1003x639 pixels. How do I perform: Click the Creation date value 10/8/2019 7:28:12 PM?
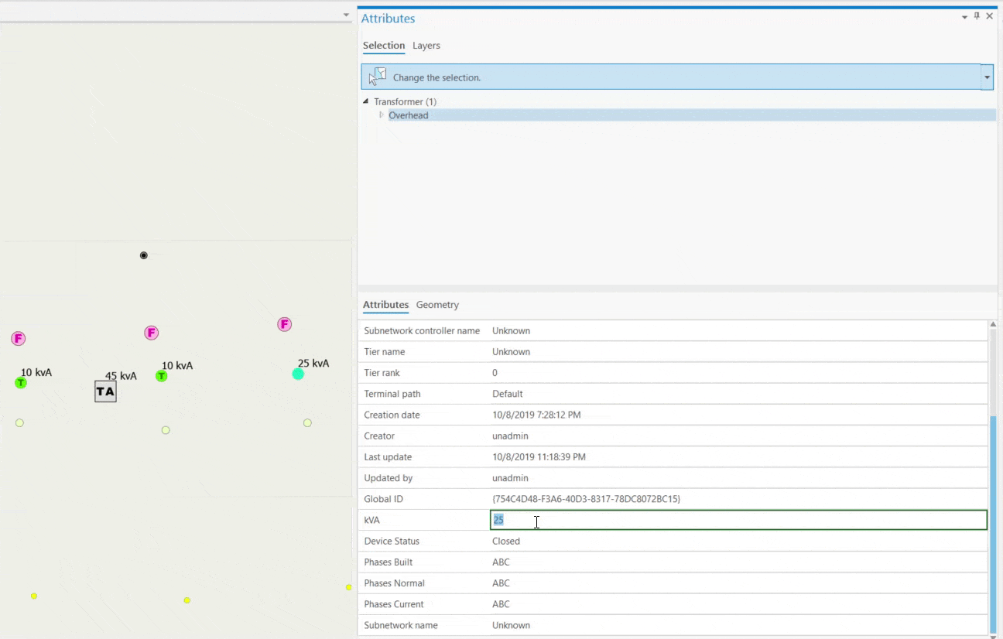[536, 415]
